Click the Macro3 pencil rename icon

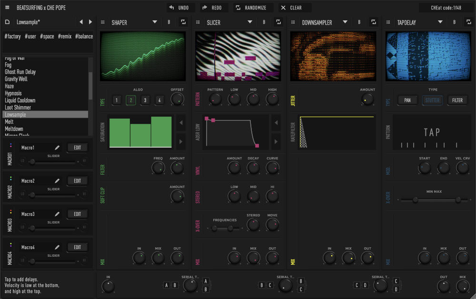click(x=57, y=214)
